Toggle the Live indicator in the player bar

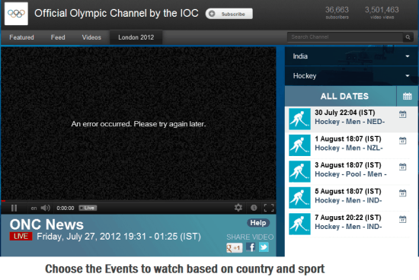click(x=88, y=208)
